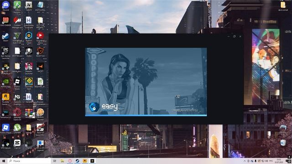Open the Windows Start menu

(4, 161)
